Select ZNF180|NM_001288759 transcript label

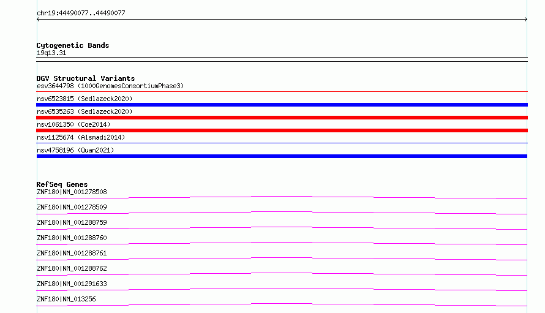[72, 222]
